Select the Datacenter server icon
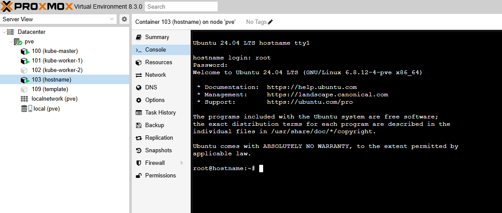 click(x=11, y=32)
